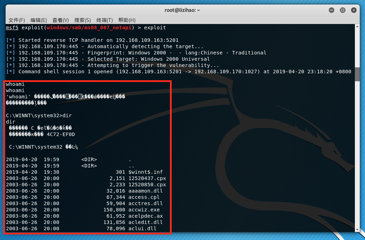Click the C:\WINNT\system32>dir prompt line
This screenshot has height=240, width=365.
click(39, 116)
